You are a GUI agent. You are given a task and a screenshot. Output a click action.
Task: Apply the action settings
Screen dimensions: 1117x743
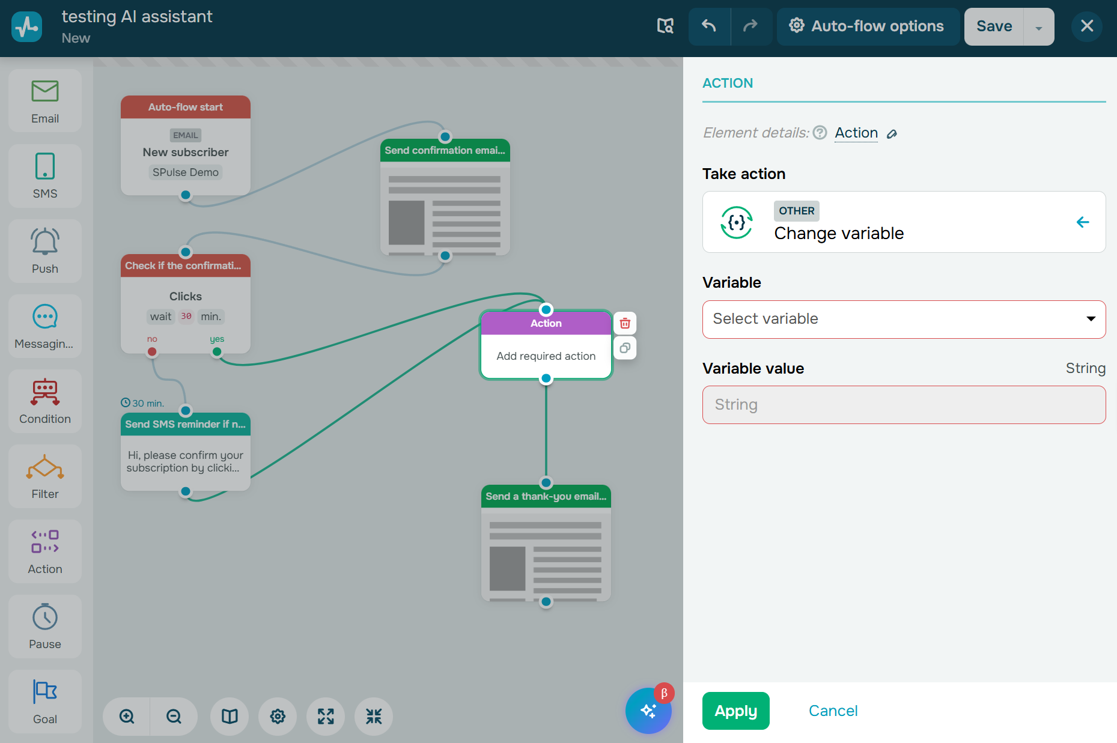tap(735, 711)
